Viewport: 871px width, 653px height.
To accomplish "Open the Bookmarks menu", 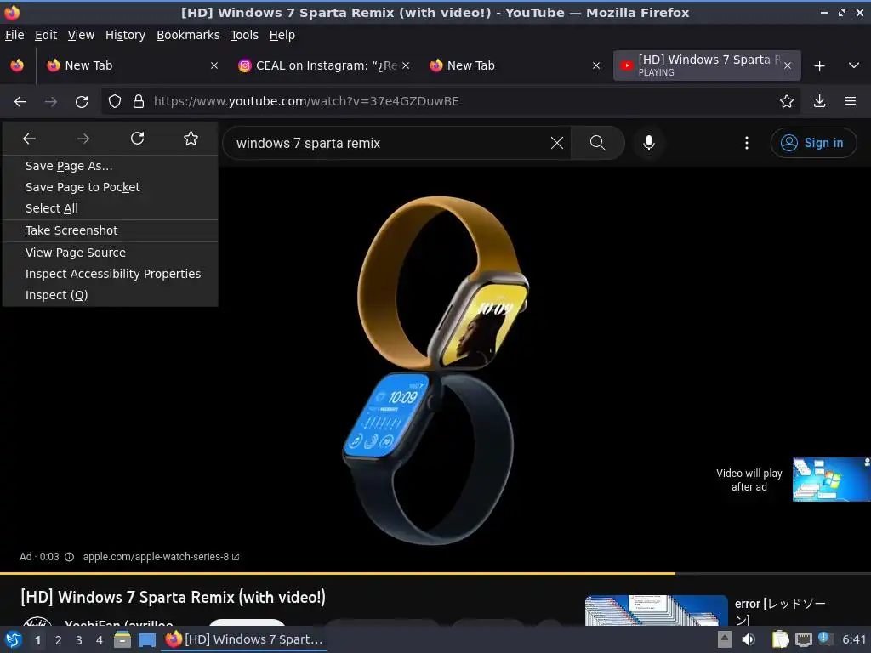I will 188,35.
